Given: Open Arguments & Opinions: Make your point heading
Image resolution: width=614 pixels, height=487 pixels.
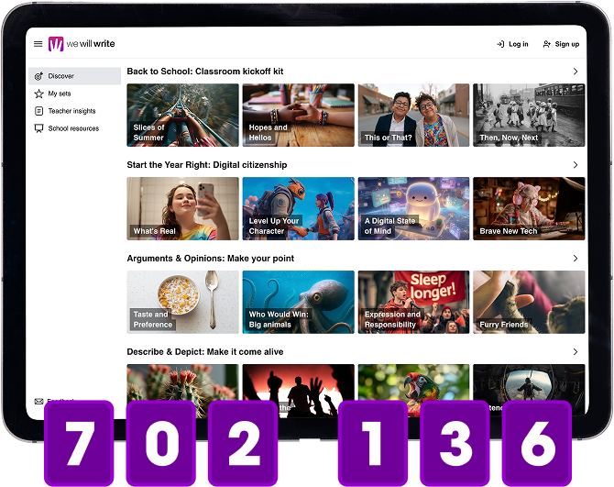Looking at the screenshot, I should pyautogui.click(x=210, y=259).
